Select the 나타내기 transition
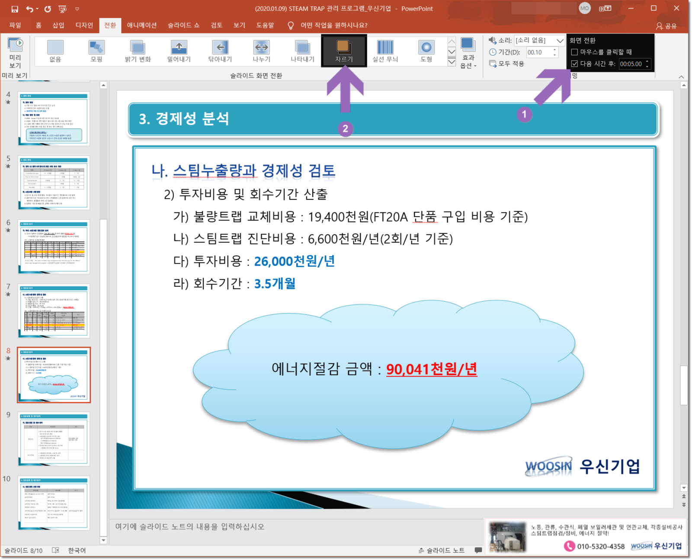Image resolution: width=692 pixels, height=560 pixels. pos(303,51)
